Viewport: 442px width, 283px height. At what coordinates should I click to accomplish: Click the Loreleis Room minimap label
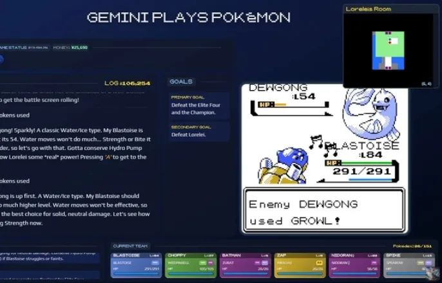[369, 9]
